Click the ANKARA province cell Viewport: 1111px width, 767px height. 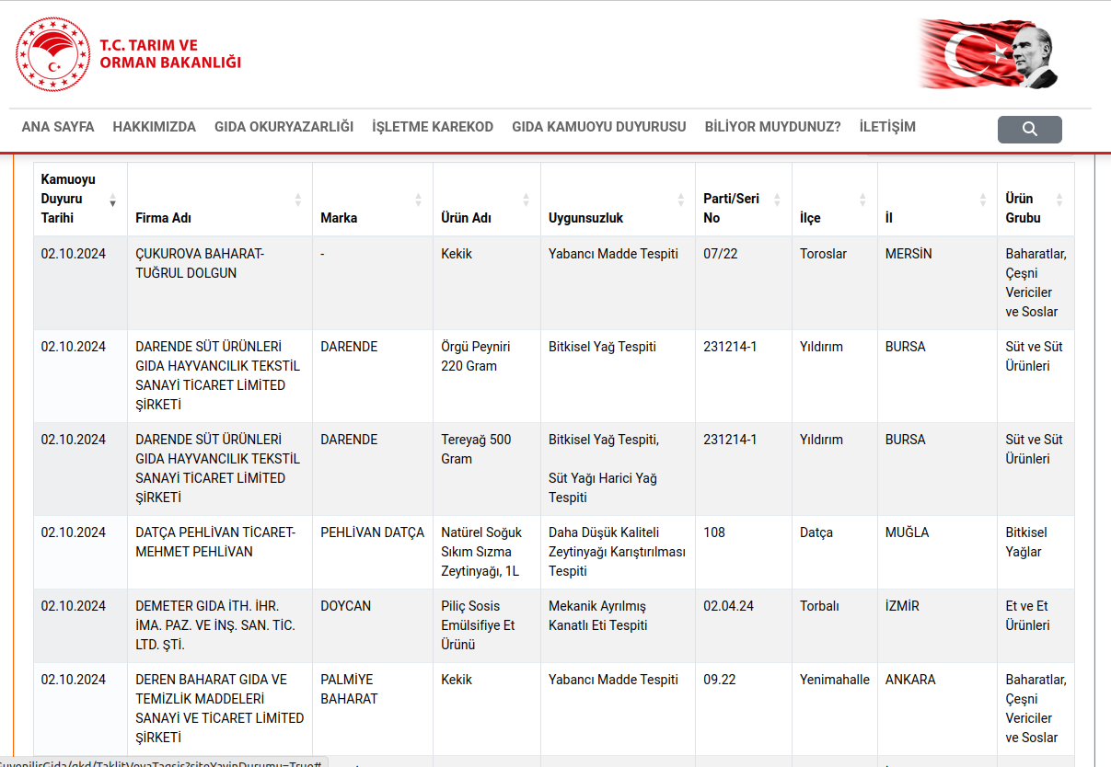click(x=910, y=680)
